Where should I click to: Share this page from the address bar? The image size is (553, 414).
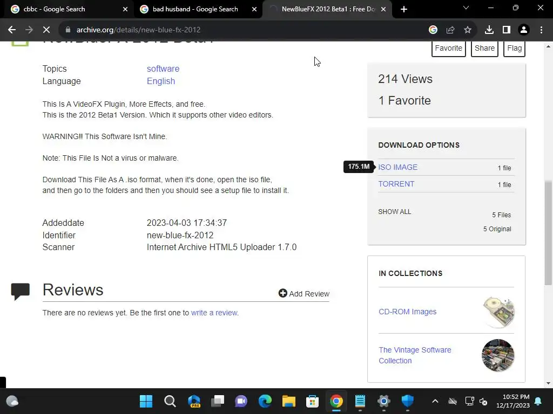[450, 30]
